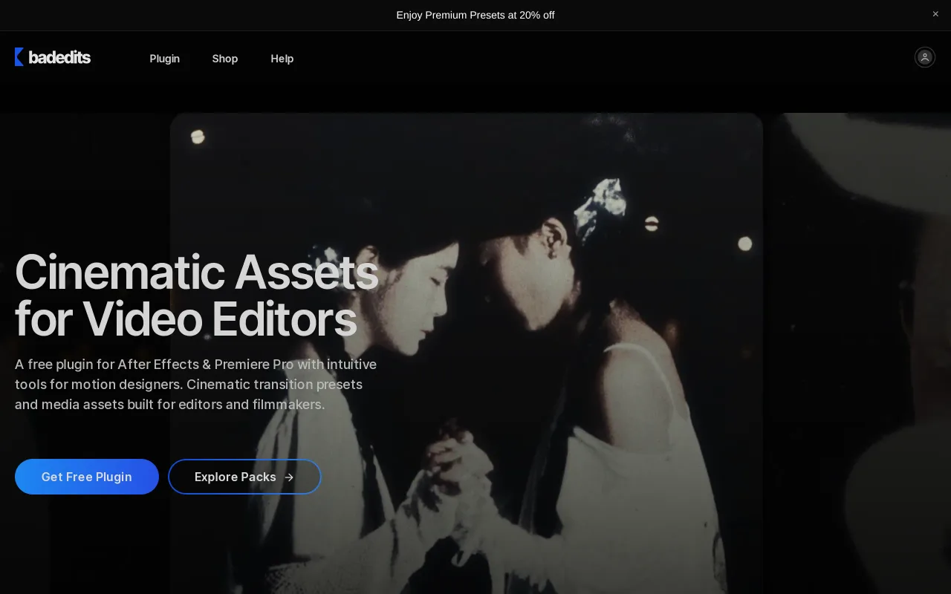951x594 pixels.
Task: Dismiss the Premium Presets promo banner
Action: pos(935,14)
